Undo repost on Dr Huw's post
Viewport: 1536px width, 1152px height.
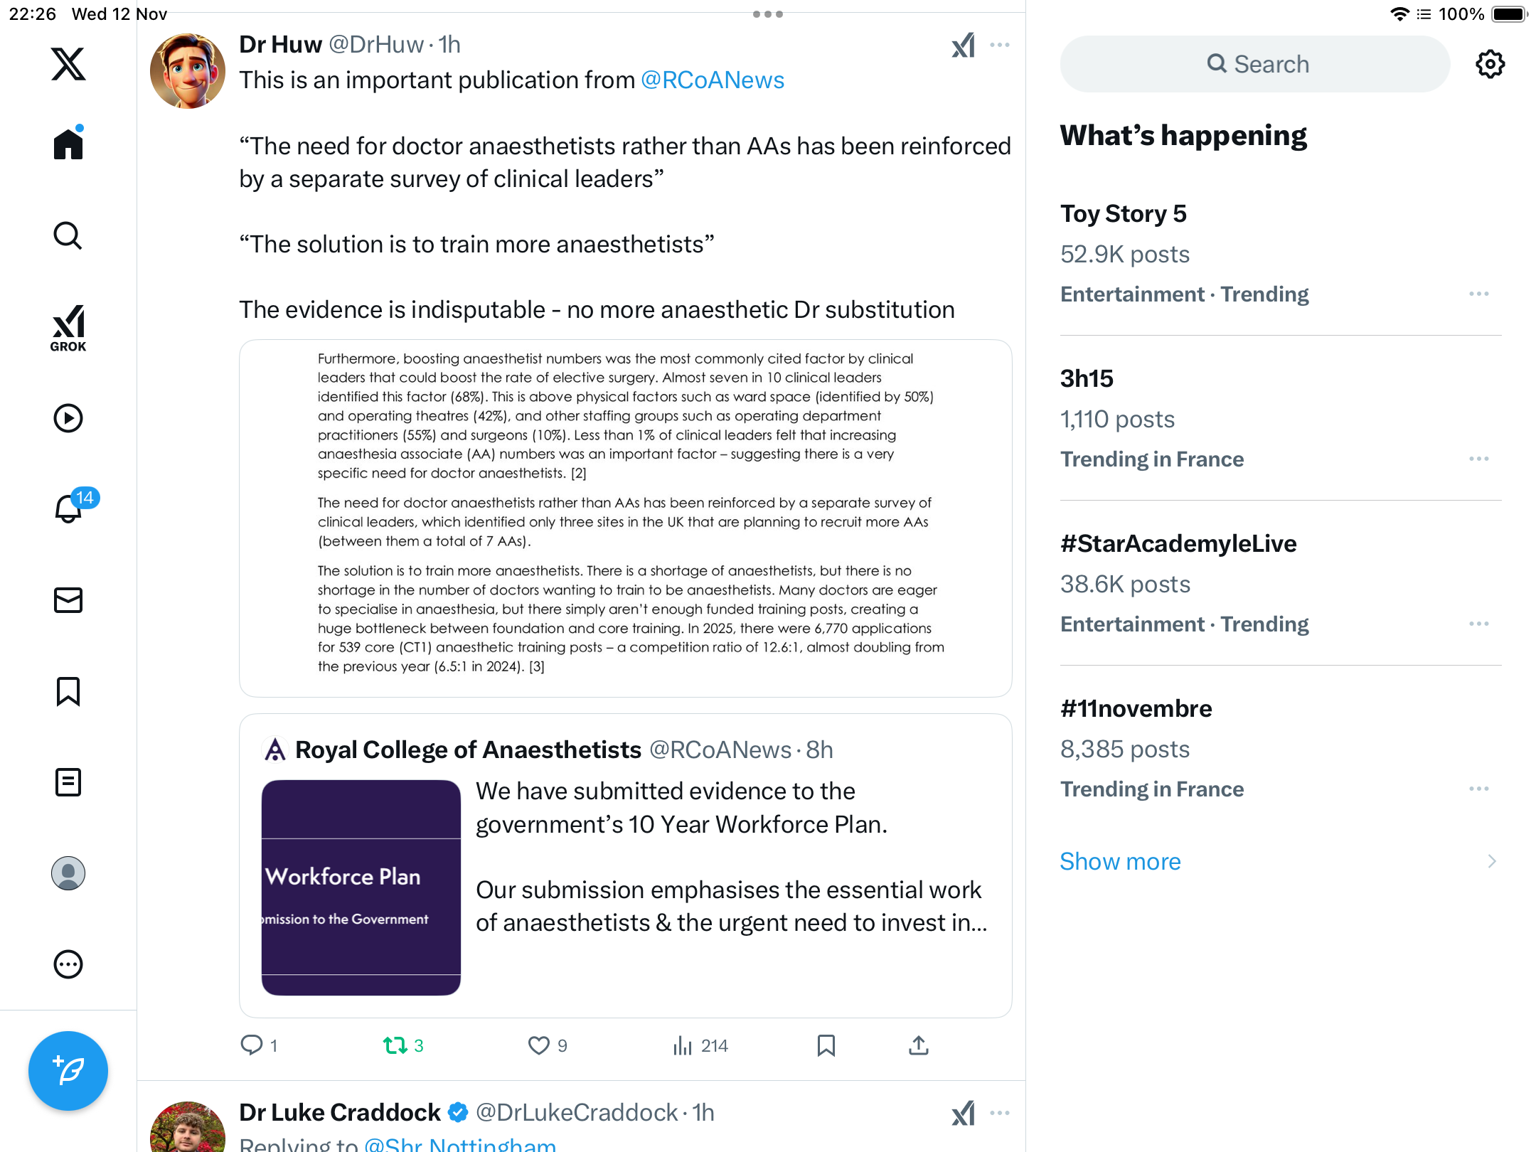395,1045
